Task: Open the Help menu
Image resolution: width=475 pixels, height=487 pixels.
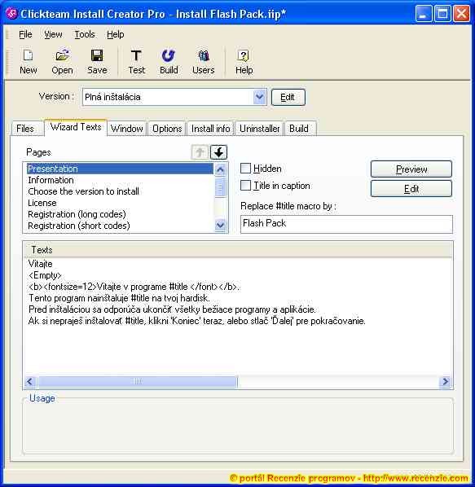Action: coord(115,34)
